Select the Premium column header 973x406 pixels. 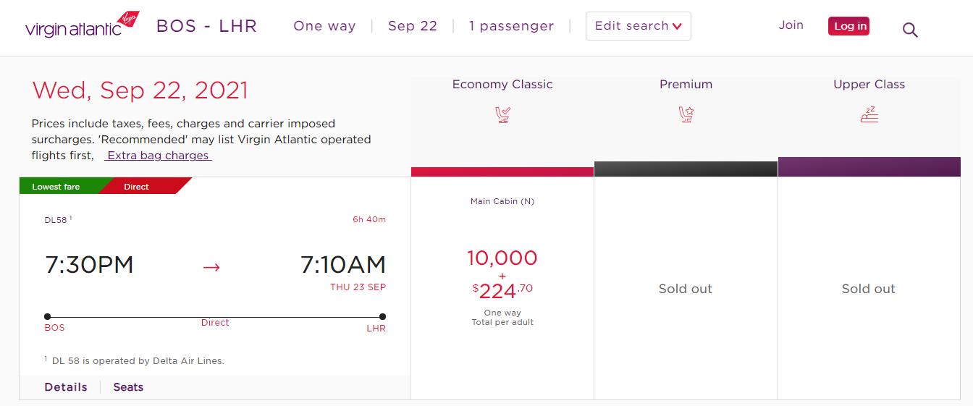(686, 85)
